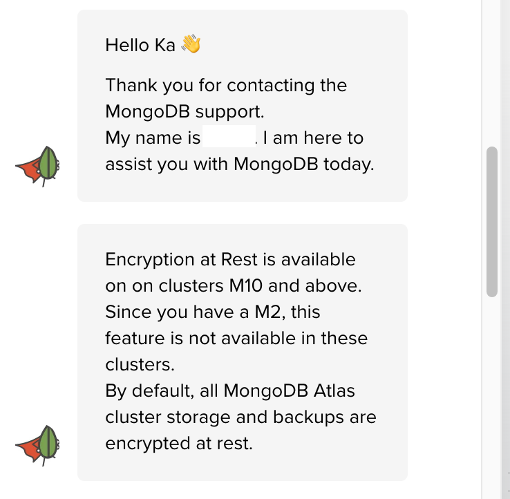This screenshot has width=510, height=499.
Task: Click the "Since you have a M2, this" line
Action: (x=212, y=312)
